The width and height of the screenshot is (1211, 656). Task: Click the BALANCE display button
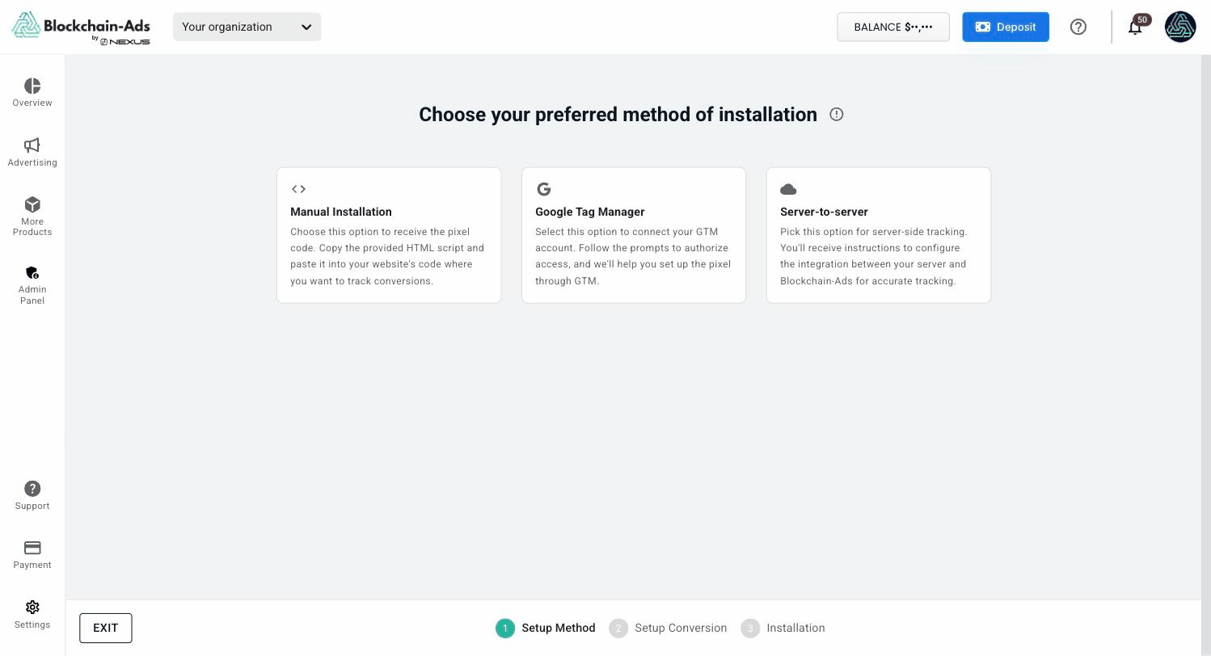pos(893,27)
